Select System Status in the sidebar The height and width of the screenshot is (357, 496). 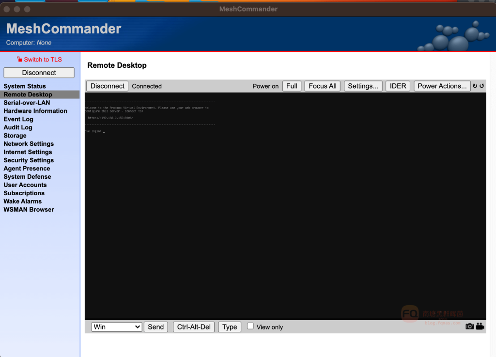(x=25, y=86)
